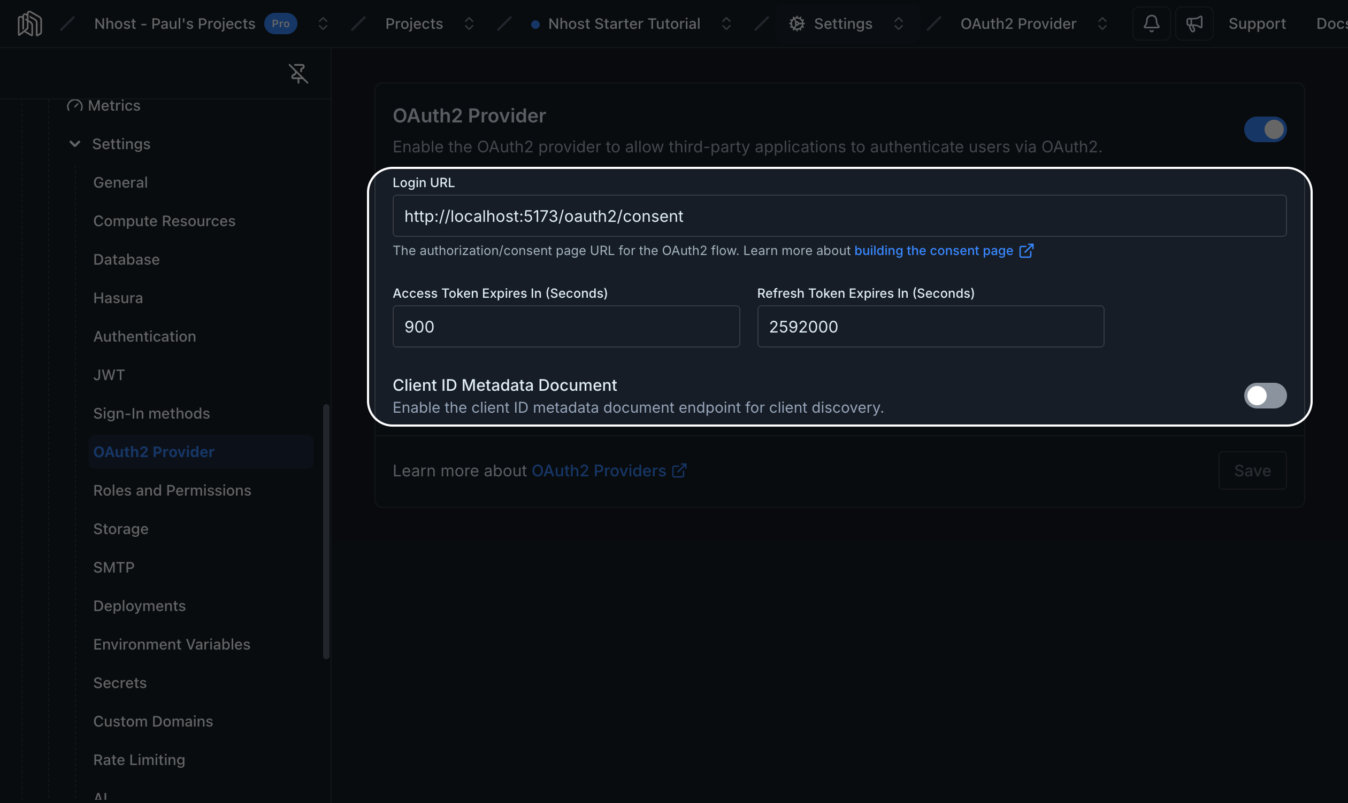Open Roles and Permissions settings
The height and width of the screenshot is (803, 1348).
pyautogui.click(x=172, y=490)
